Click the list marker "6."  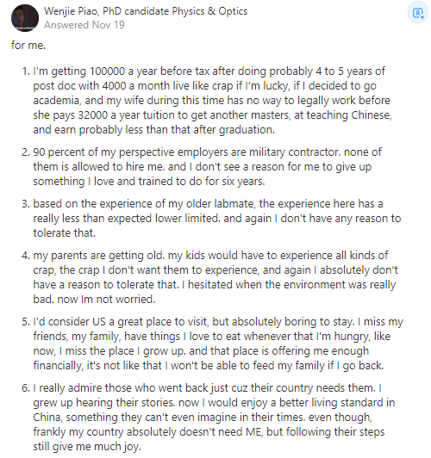tap(26, 388)
